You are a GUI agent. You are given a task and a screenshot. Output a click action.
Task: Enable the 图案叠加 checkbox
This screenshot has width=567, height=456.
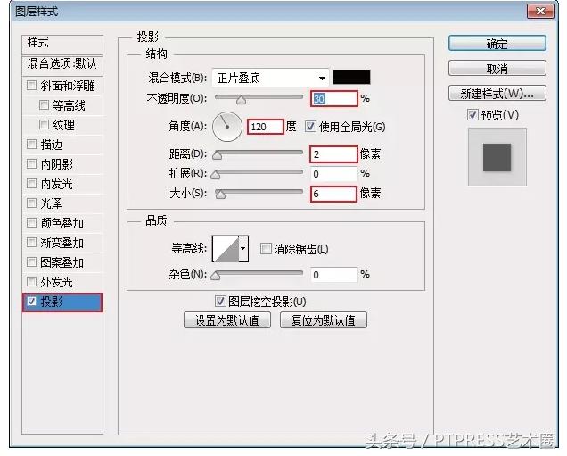coord(31,261)
